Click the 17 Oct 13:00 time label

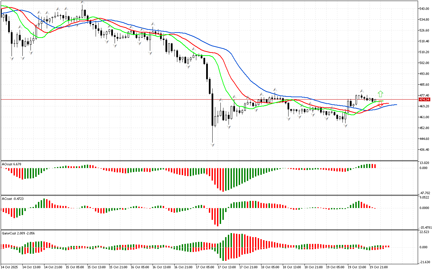[226, 267]
